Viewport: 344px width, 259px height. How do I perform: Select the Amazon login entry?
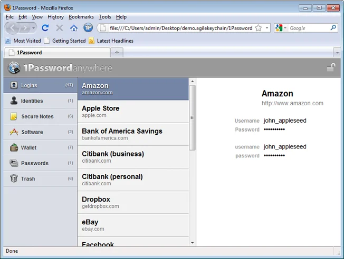click(x=133, y=89)
